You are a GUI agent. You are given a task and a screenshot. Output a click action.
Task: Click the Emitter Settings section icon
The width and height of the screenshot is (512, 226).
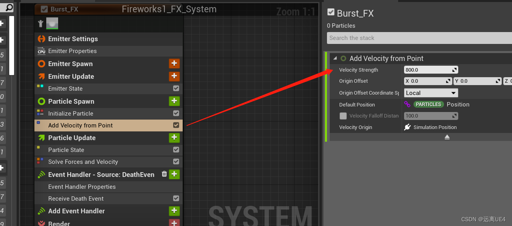pyautogui.click(x=41, y=39)
